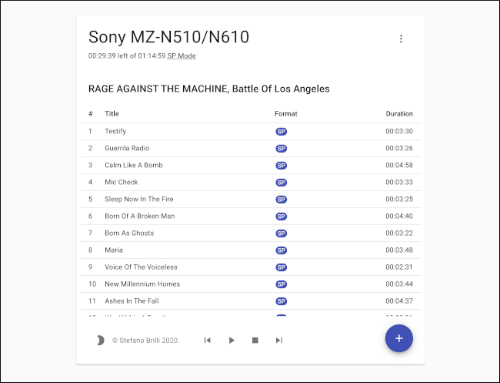Click duration 00:03:30 of Testify
The width and height of the screenshot is (500, 383).
pyautogui.click(x=399, y=131)
